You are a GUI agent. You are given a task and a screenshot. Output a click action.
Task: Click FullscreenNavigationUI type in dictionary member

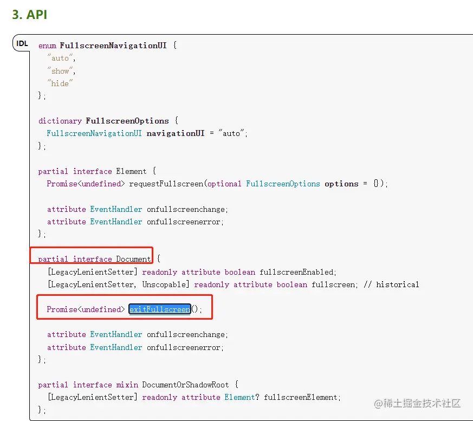pyautogui.click(x=94, y=133)
